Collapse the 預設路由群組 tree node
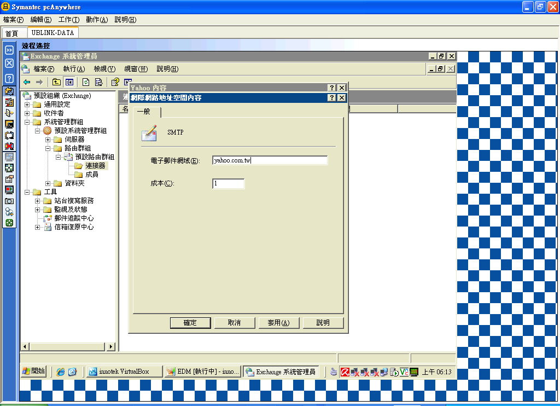The image size is (560, 406). tap(58, 157)
